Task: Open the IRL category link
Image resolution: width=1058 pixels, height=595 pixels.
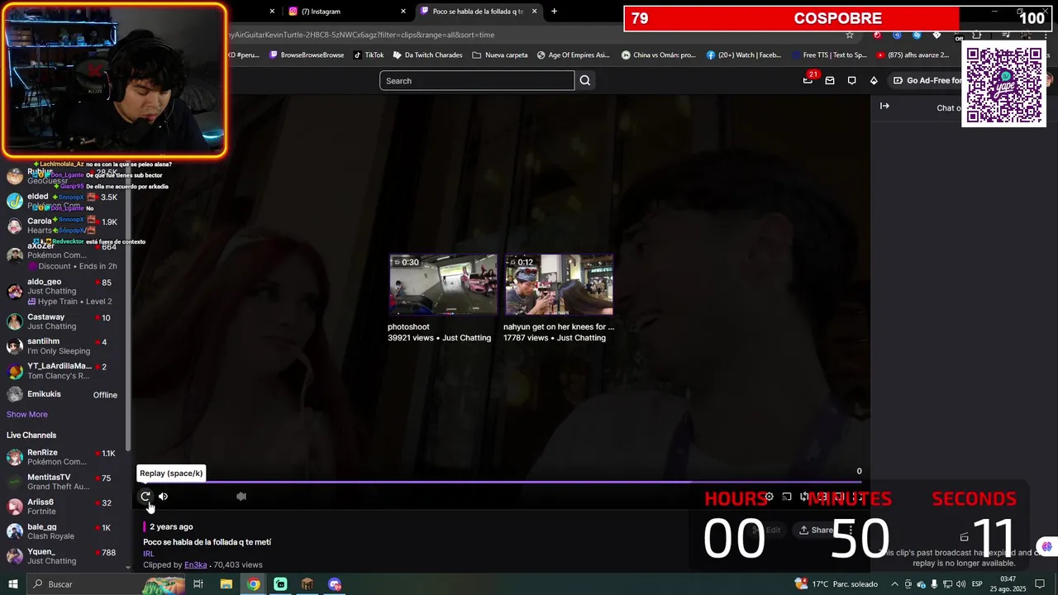Action: coord(149,554)
